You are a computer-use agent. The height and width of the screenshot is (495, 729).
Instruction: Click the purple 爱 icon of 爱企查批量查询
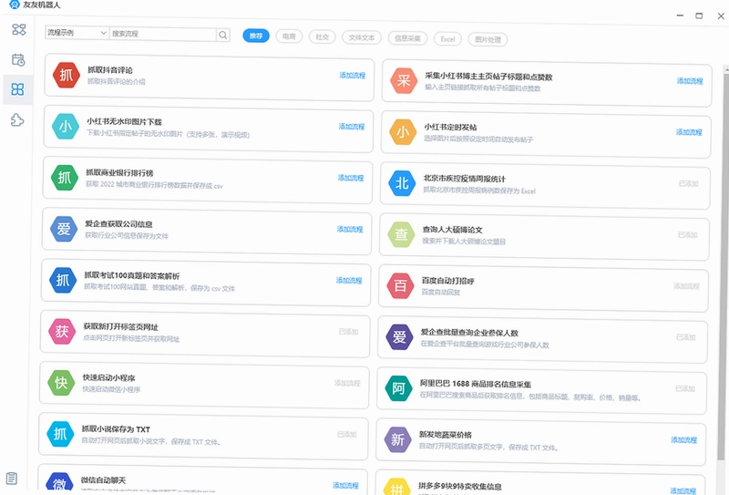(x=399, y=336)
